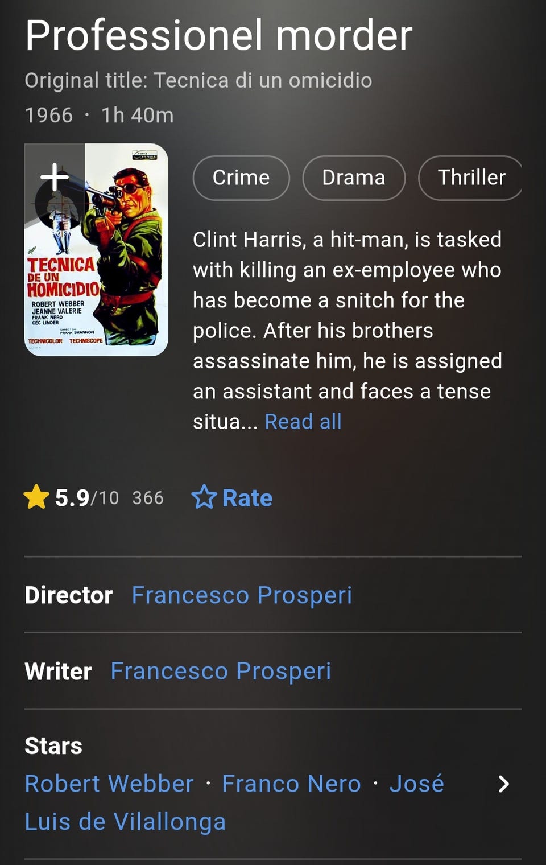Tap the Professionel morder title
This screenshot has width=546, height=865.
pyautogui.click(x=218, y=35)
